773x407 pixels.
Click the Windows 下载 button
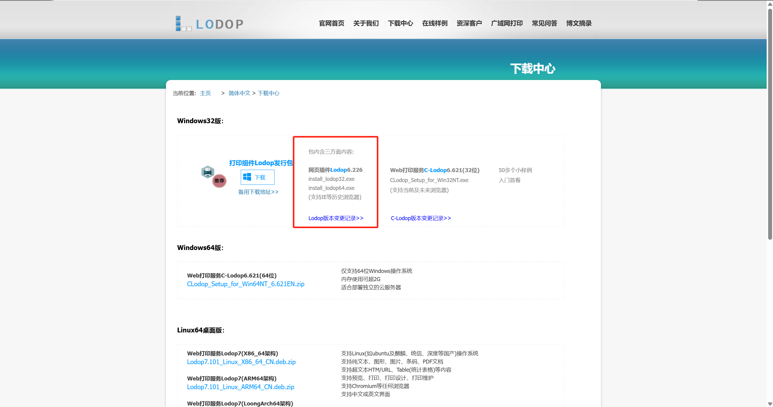pyautogui.click(x=257, y=177)
